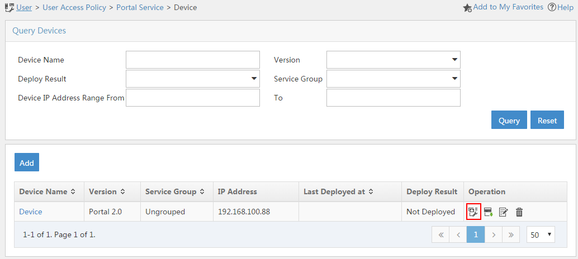578x259 pixels.
Task: Sort by Device Name column arrows
Action: [73, 191]
